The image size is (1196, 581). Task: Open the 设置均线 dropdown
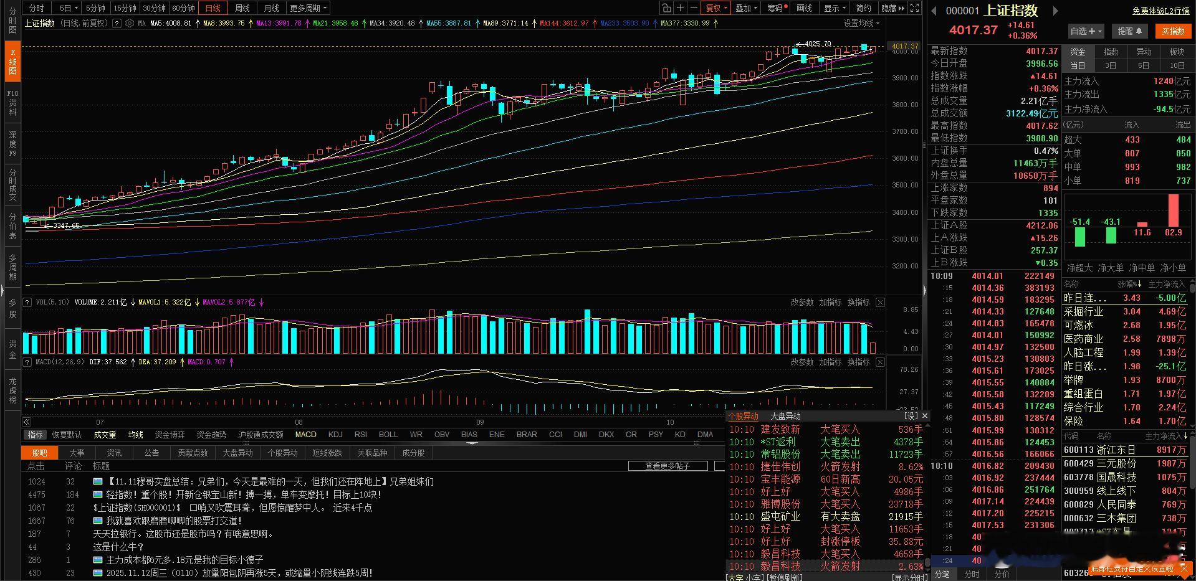861,23
